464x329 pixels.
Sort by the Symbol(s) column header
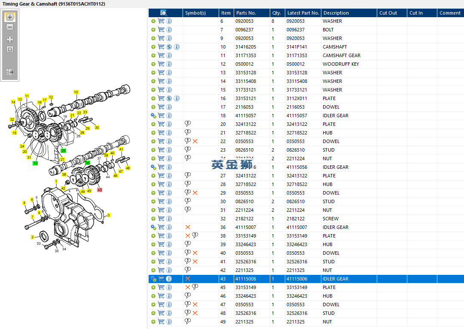pyautogui.click(x=201, y=13)
